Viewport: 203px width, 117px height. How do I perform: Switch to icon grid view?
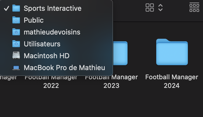point(150,8)
